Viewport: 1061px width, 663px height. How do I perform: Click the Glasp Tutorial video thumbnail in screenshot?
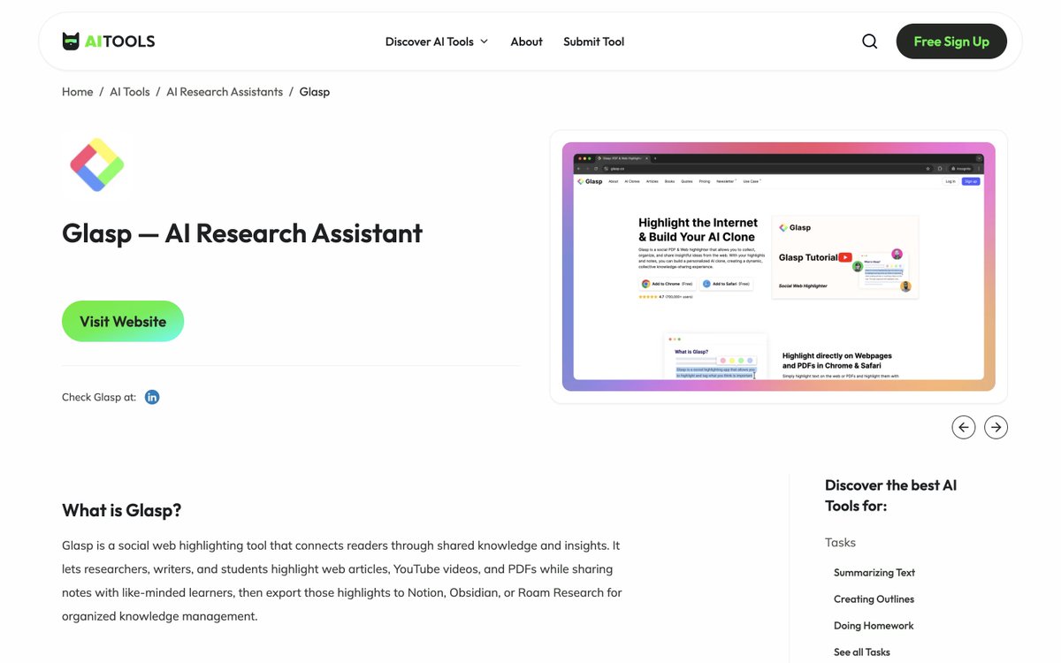(x=845, y=257)
